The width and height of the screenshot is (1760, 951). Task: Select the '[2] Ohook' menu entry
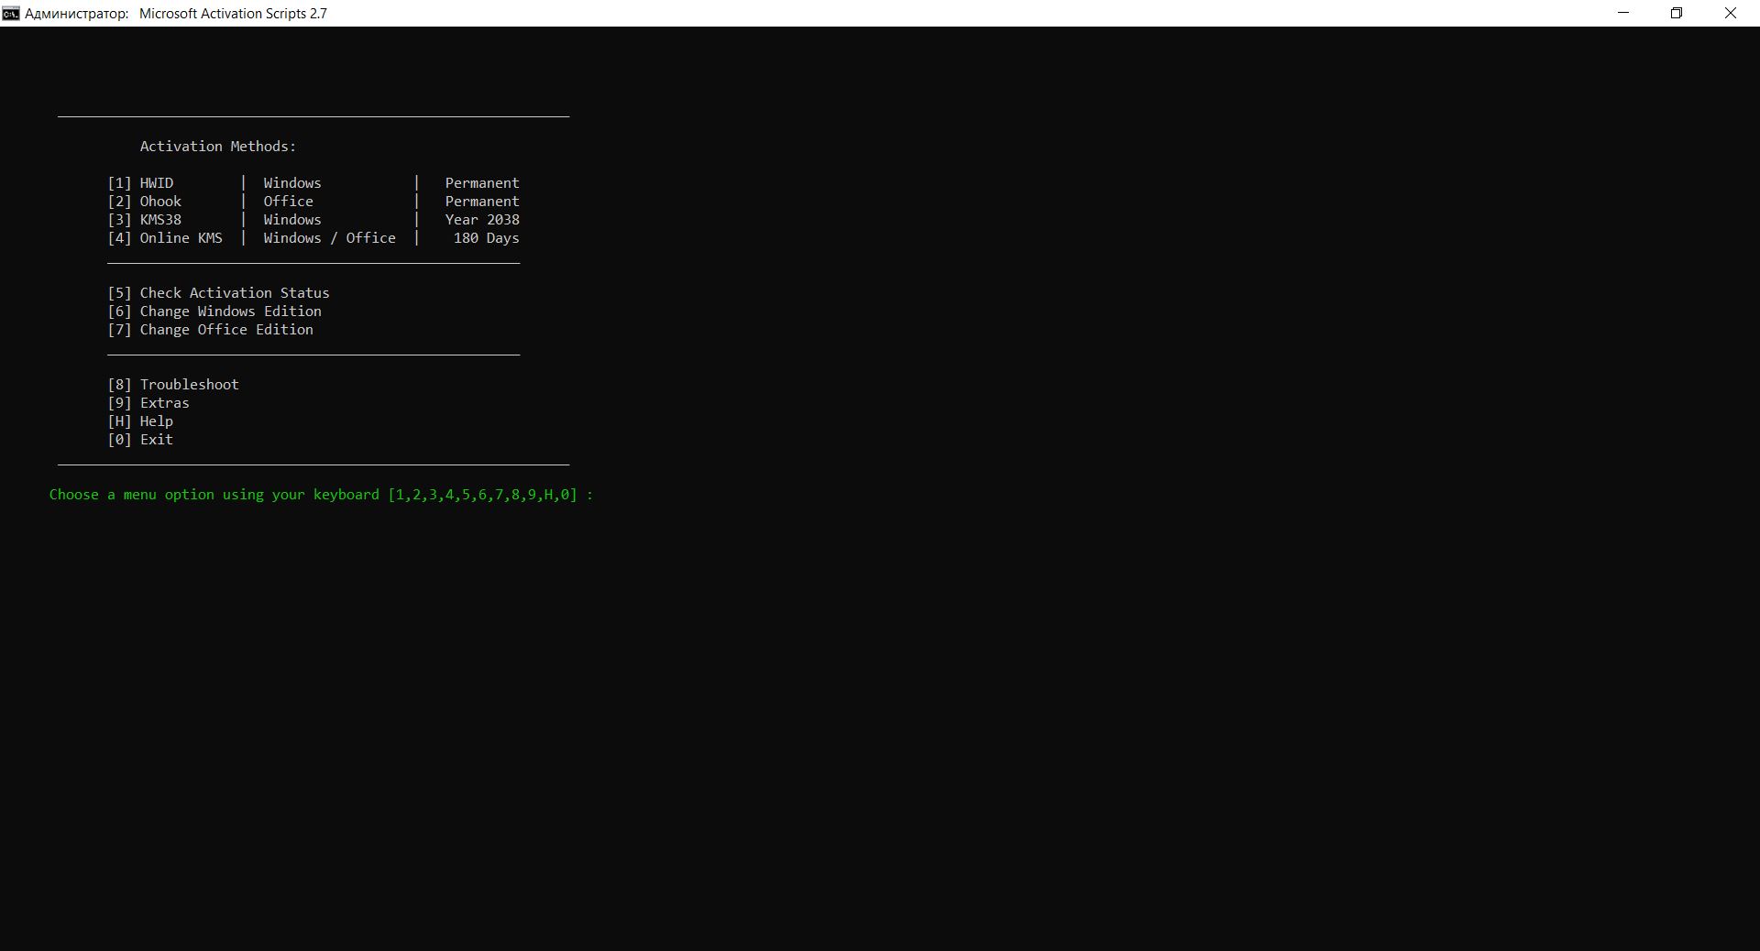[x=145, y=202]
